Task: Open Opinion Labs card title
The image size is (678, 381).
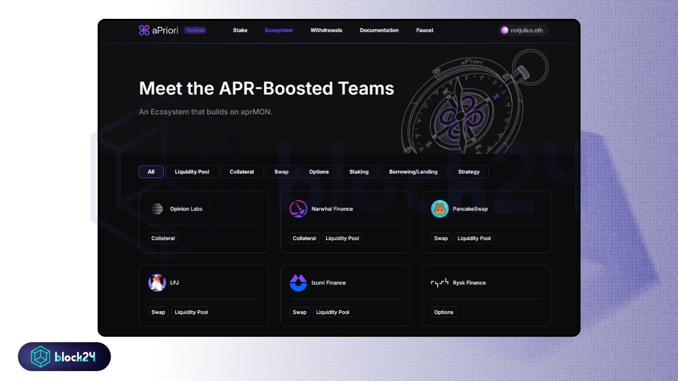Action: (186, 209)
